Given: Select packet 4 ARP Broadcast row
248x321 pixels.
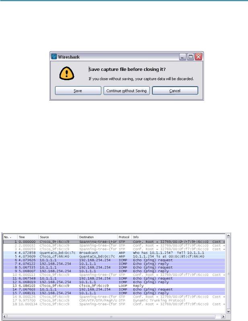Looking at the screenshot, I should coord(114,253).
